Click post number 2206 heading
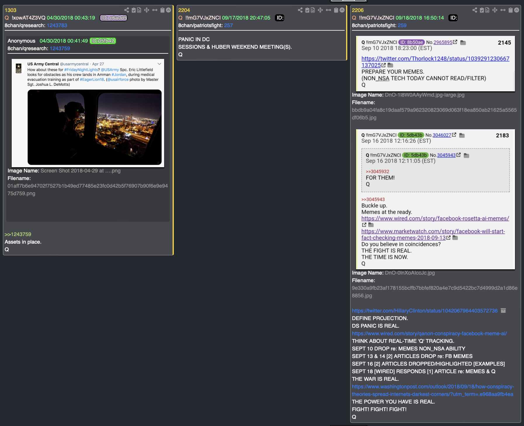The height and width of the screenshot is (426, 524). 358,10
